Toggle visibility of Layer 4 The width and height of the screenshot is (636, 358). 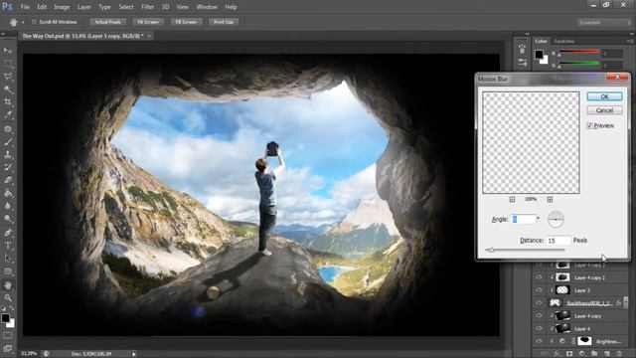point(539,328)
